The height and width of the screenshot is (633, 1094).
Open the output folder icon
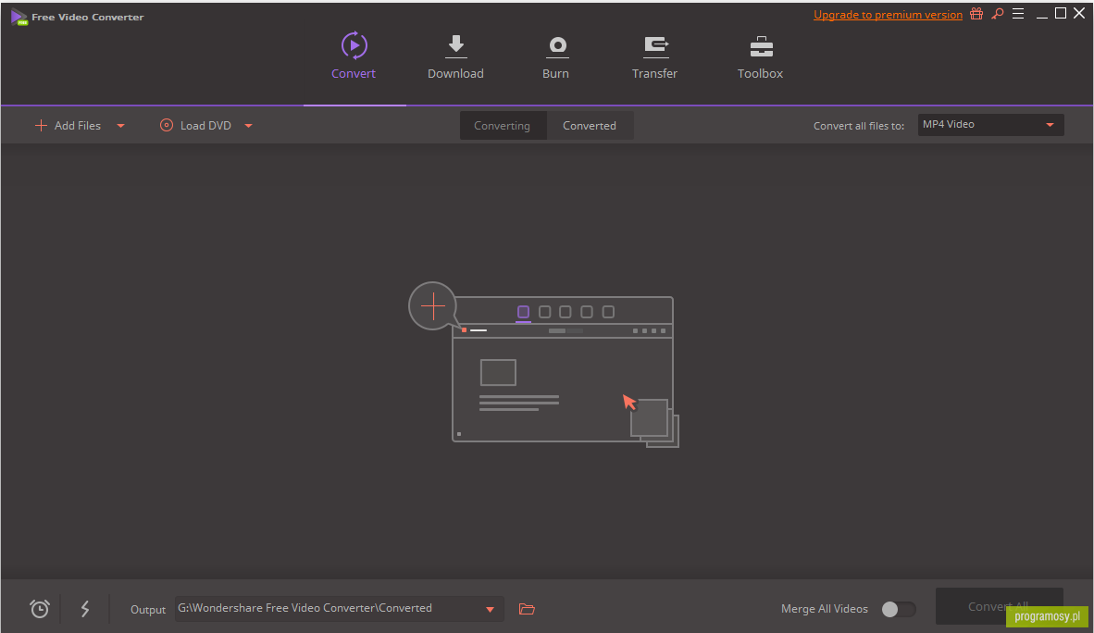[x=527, y=609]
